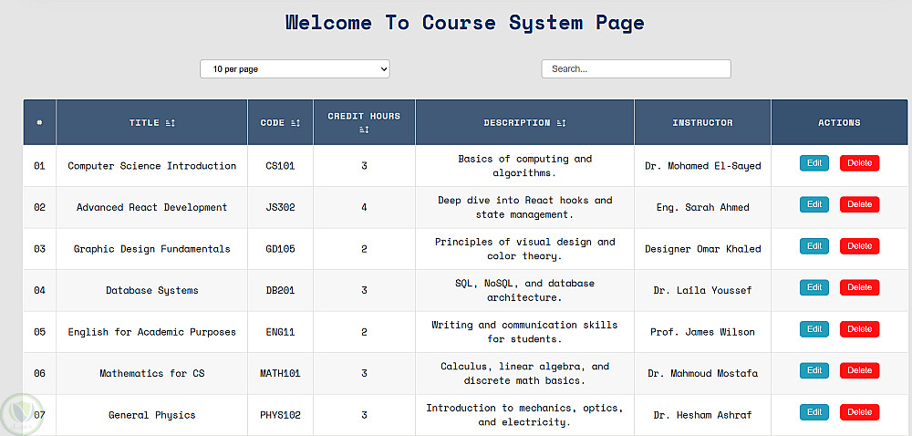Viewport: 912px width, 436px height.
Task: Click instructor 'Dr. Hesham Ashraf'
Action: click(x=702, y=415)
